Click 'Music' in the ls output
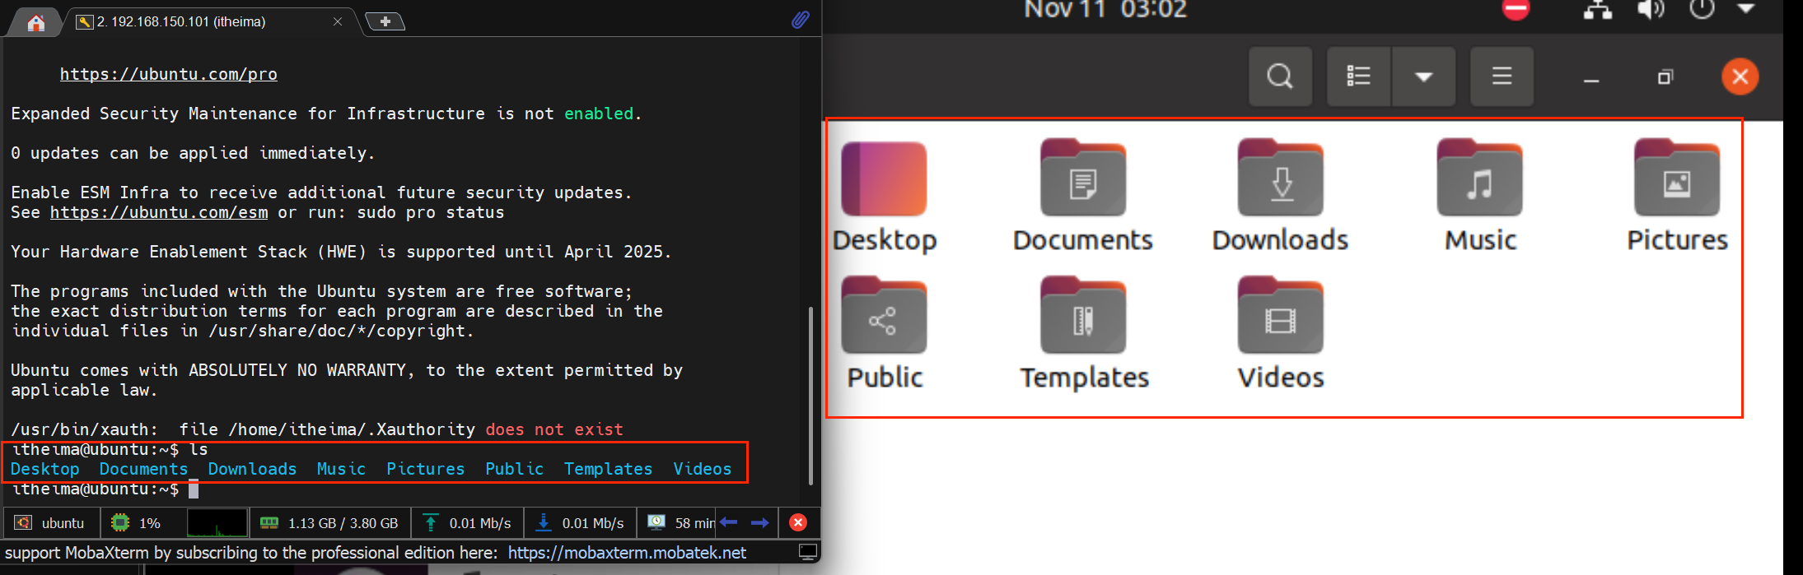The height and width of the screenshot is (575, 1803). pyautogui.click(x=341, y=469)
